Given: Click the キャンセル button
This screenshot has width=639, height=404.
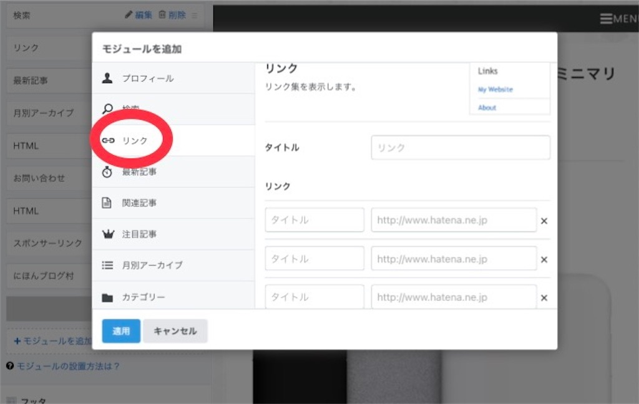Looking at the screenshot, I should point(175,330).
